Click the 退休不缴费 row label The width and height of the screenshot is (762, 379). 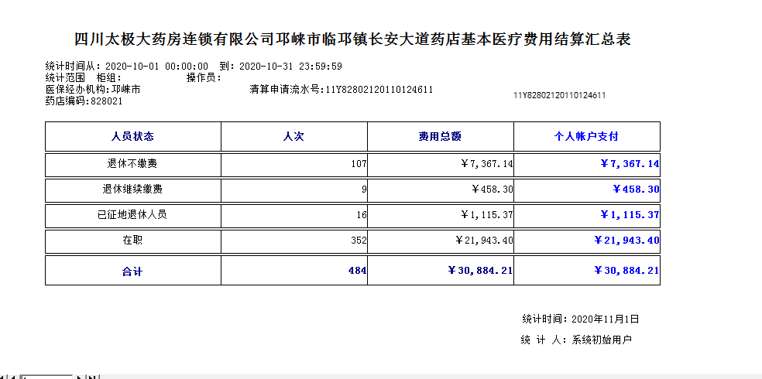(132, 163)
